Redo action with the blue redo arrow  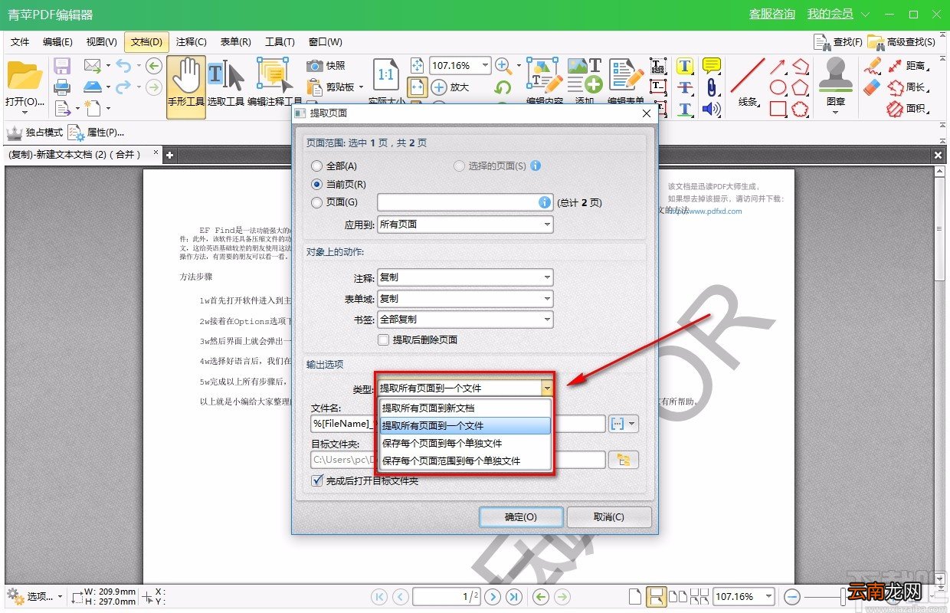pyautogui.click(x=123, y=87)
